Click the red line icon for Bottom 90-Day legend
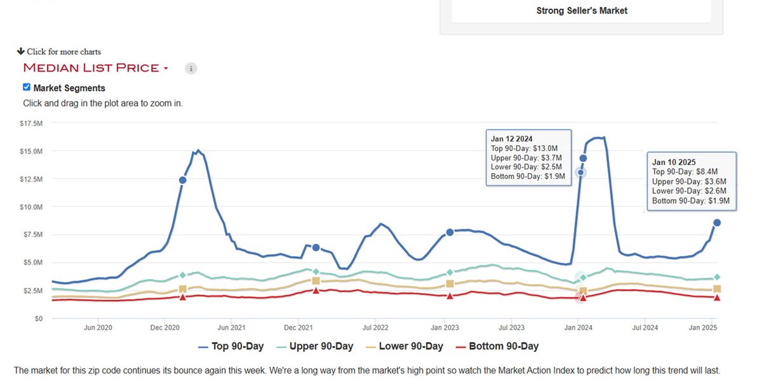The width and height of the screenshot is (762, 383). (x=461, y=346)
